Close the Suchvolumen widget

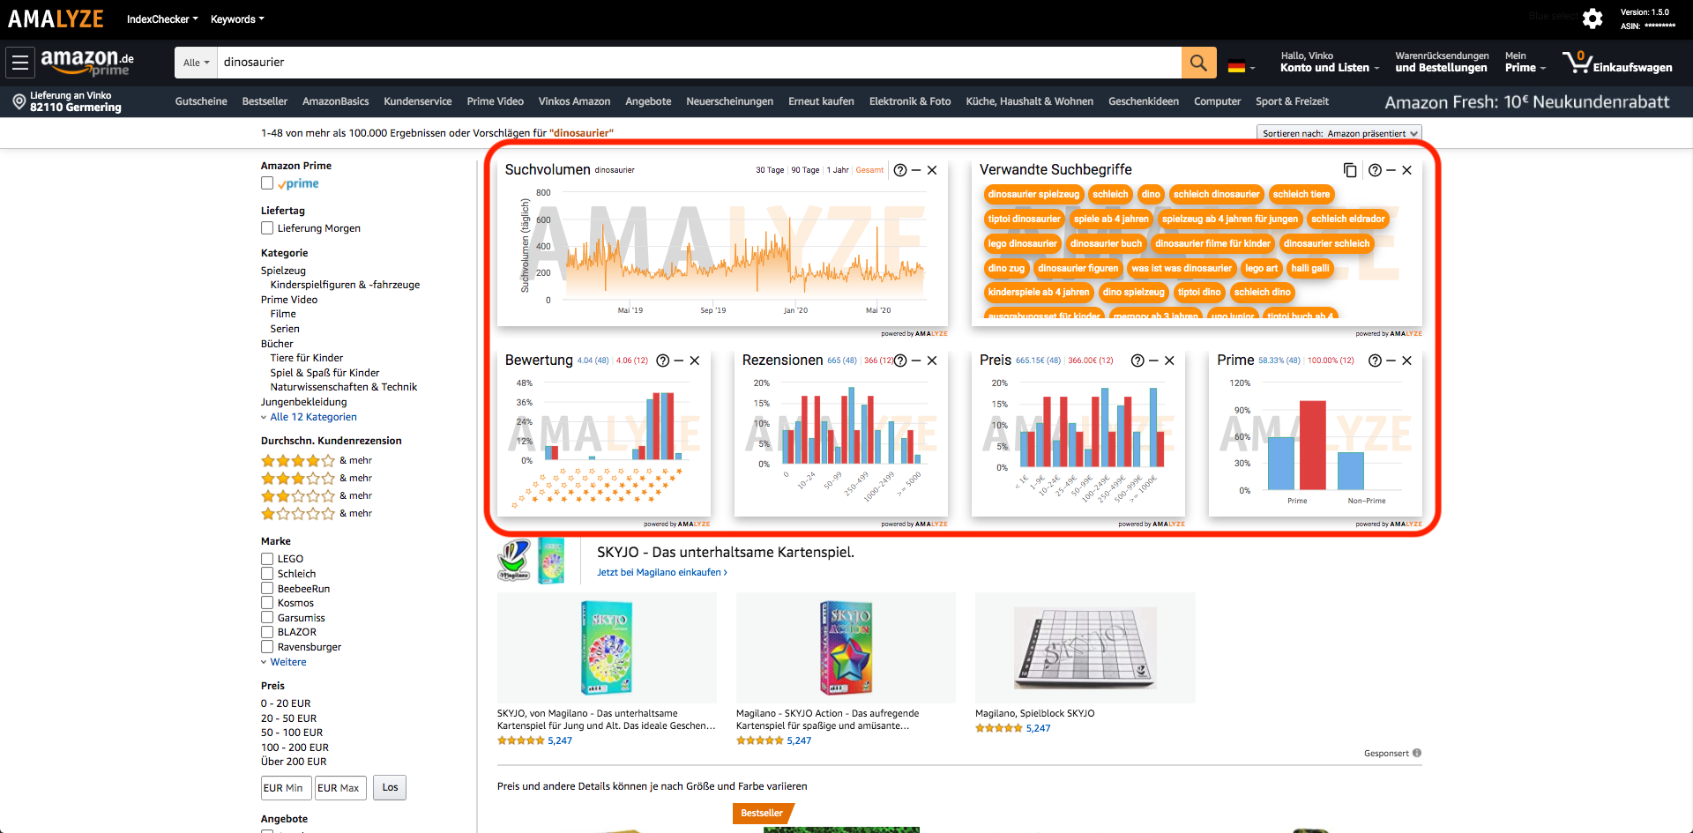click(x=932, y=170)
